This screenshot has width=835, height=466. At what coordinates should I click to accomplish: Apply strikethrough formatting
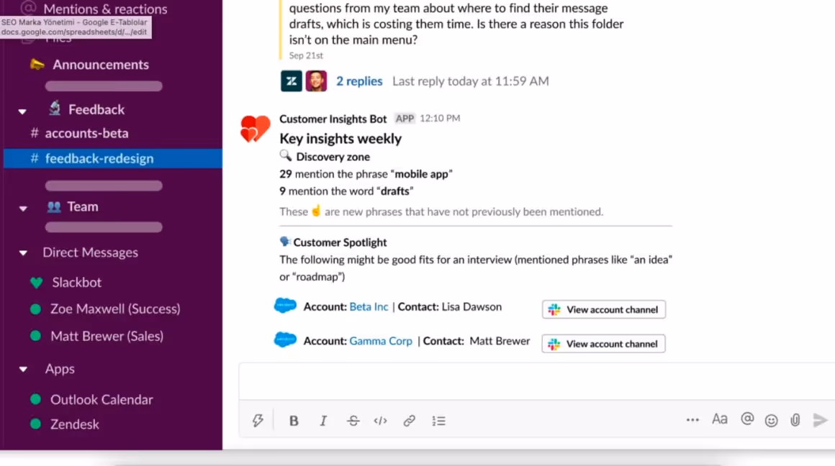pyautogui.click(x=353, y=421)
